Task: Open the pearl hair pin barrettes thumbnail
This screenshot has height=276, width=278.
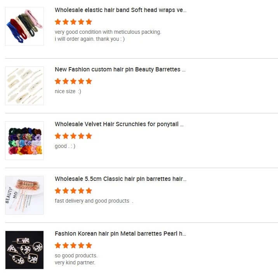Action: [24, 86]
